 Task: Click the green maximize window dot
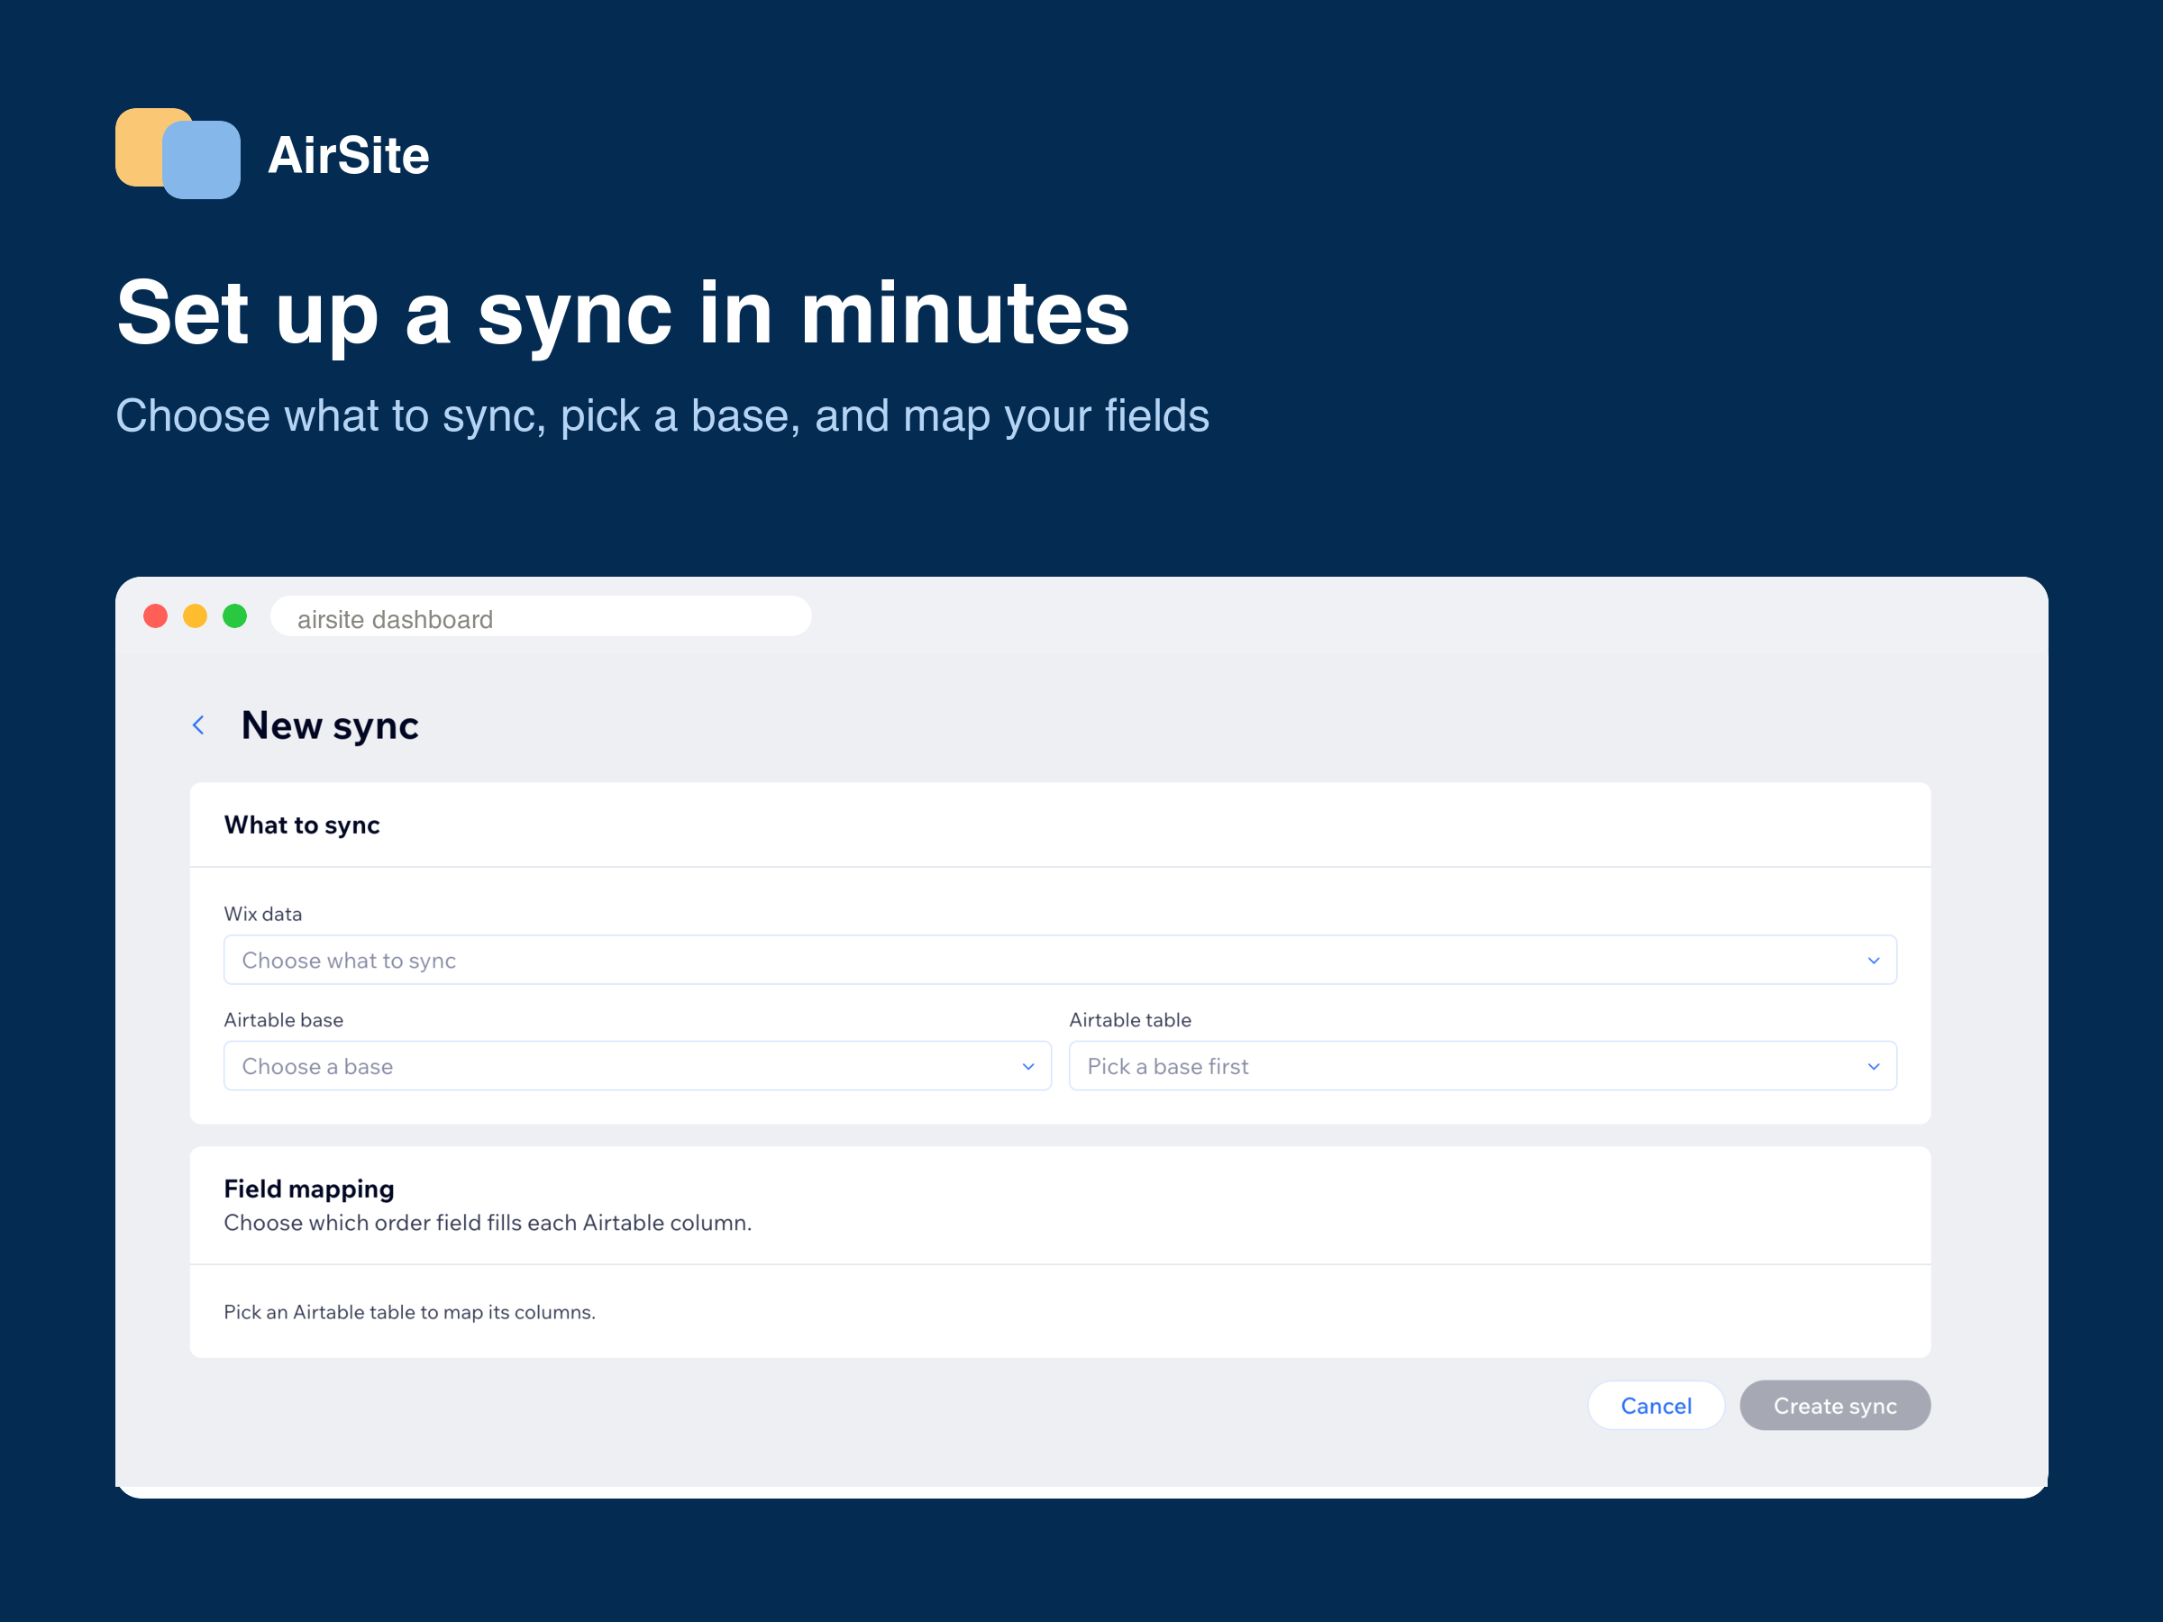point(234,616)
